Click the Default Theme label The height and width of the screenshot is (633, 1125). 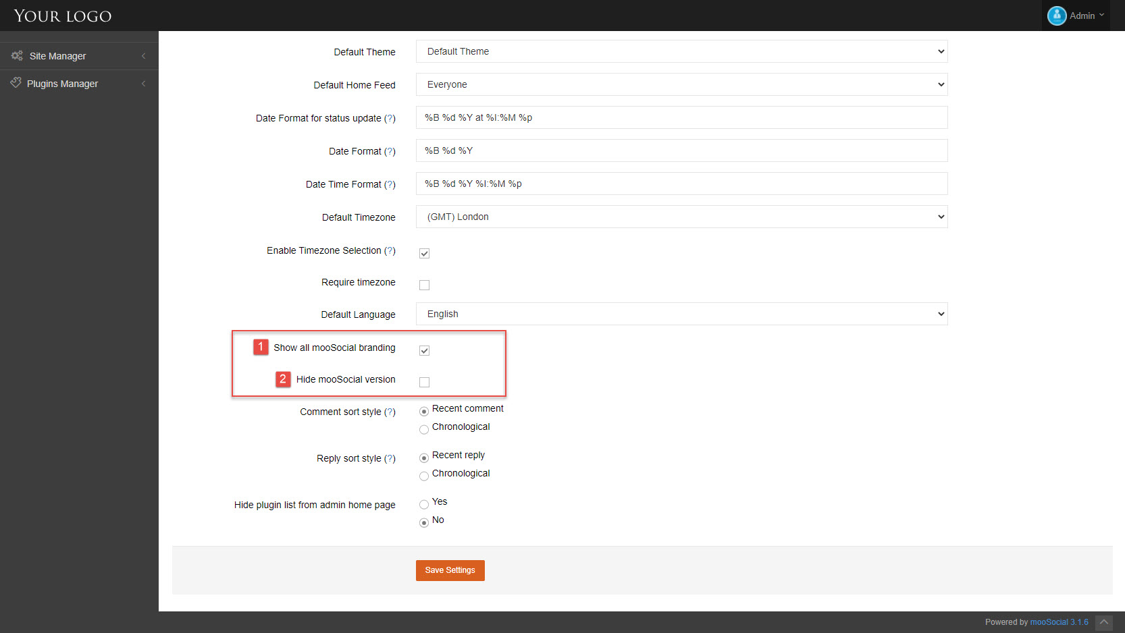coord(365,52)
